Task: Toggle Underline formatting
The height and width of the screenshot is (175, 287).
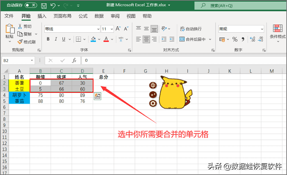Action: click(64, 39)
